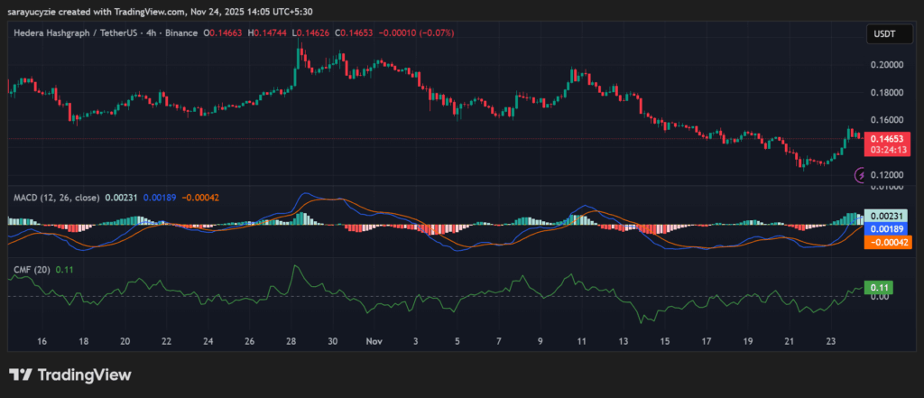Select the CMF (20) indicator label
The image size is (924, 398).
tap(31, 269)
